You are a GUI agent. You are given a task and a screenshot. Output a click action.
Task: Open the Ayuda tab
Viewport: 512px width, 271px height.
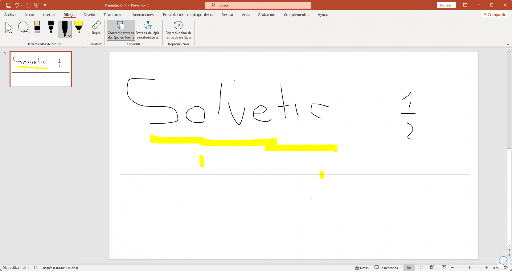323,15
